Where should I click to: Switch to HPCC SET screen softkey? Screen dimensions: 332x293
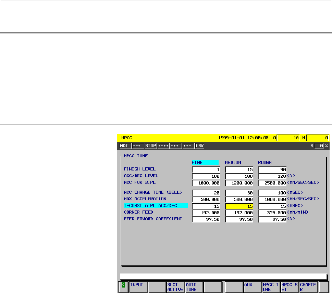(290, 287)
